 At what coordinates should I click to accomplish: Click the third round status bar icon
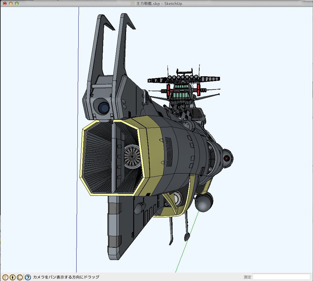[x=20, y=277]
